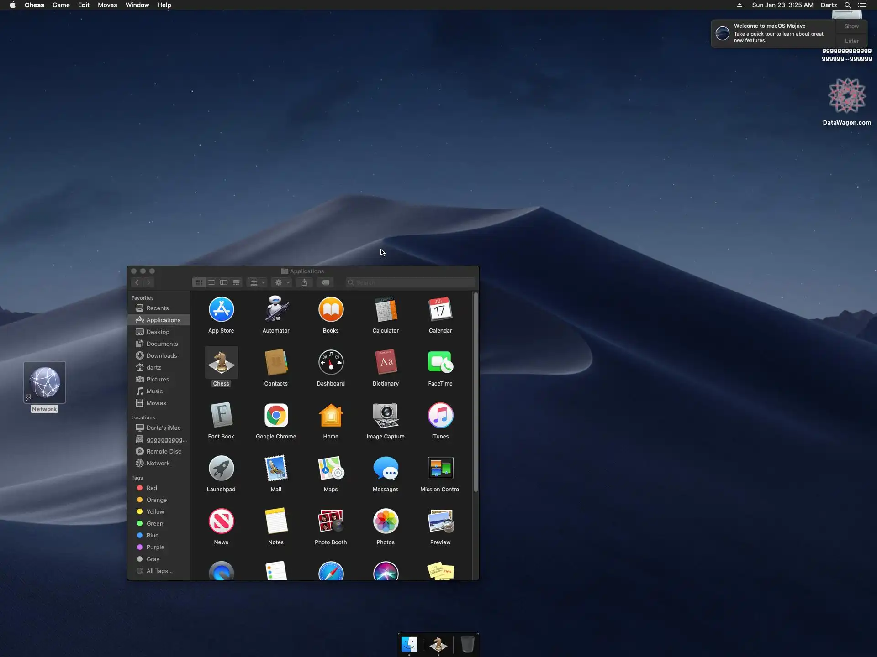Open the Chess app icon
The width and height of the screenshot is (877, 657).
(221, 363)
